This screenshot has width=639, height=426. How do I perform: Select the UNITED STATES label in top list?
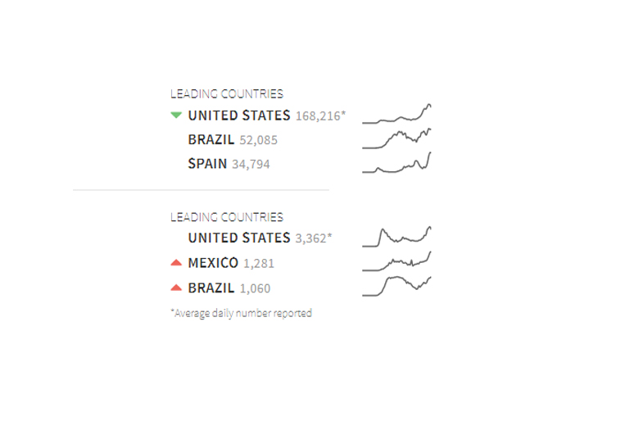click(x=239, y=116)
